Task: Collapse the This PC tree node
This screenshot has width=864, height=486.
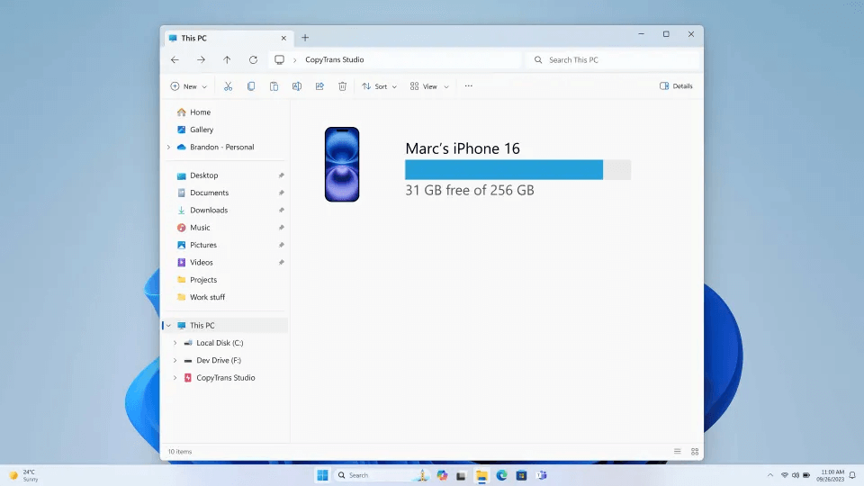Action: pyautogui.click(x=168, y=326)
